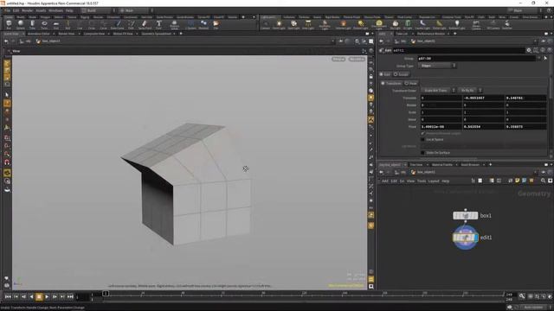Select the Spray Paint shelf tool
Image resolution: width=554 pixels, height=311 pixels.
[x=145, y=24]
